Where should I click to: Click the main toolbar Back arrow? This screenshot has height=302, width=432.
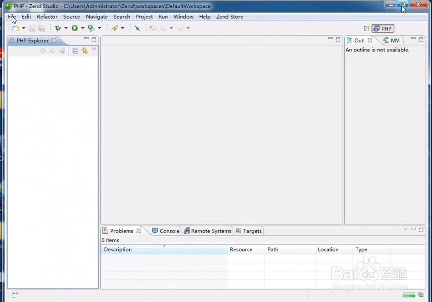click(x=163, y=28)
